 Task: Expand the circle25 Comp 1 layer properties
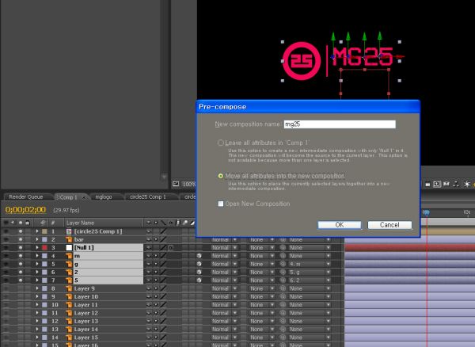tap(37, 231)
